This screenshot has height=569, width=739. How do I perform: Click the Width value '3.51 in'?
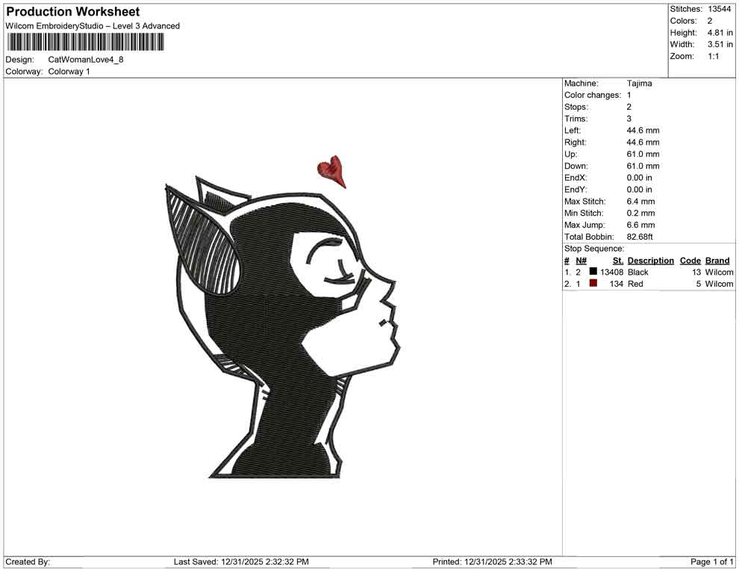click(720, 44)
